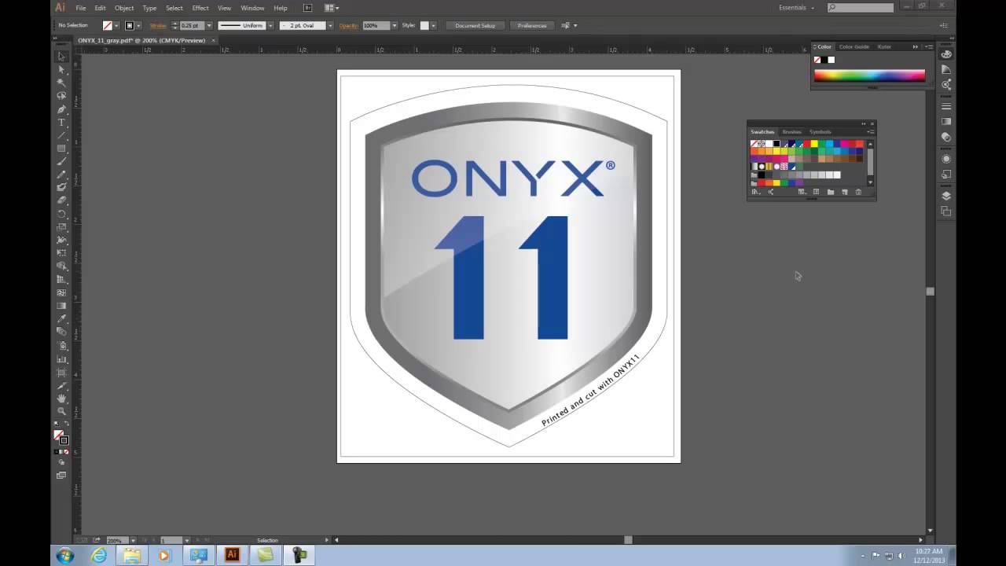Open the stroke weight dropdown arrow

click(209, 25)
